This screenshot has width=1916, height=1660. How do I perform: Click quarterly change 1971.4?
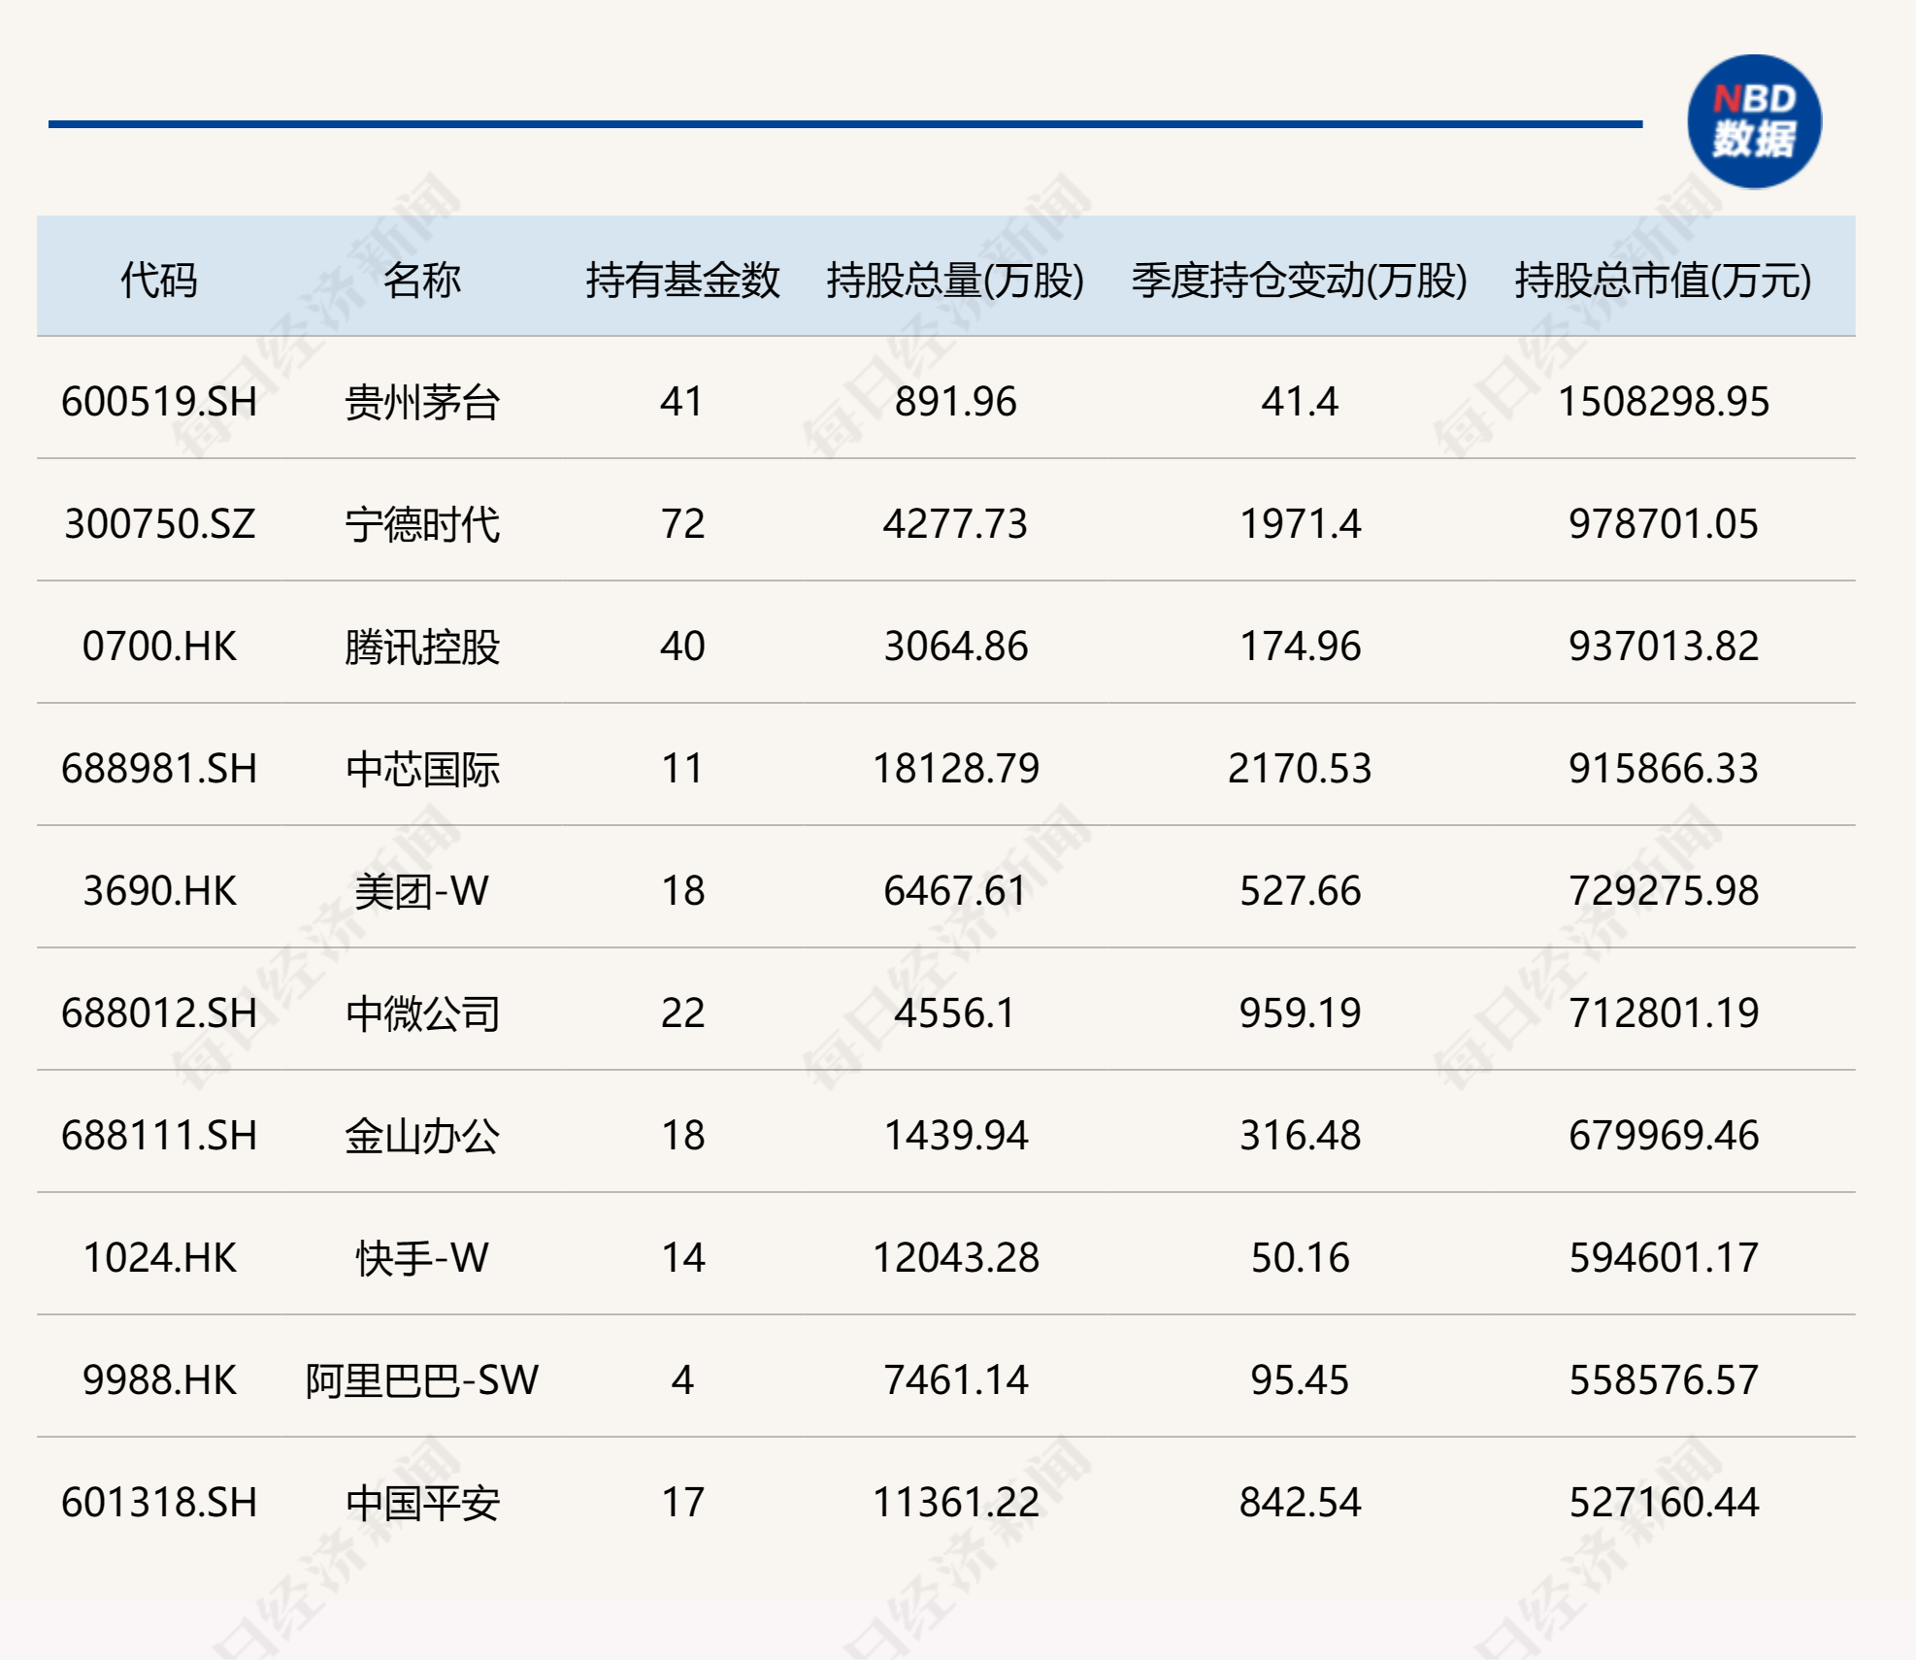[1300, 524]
